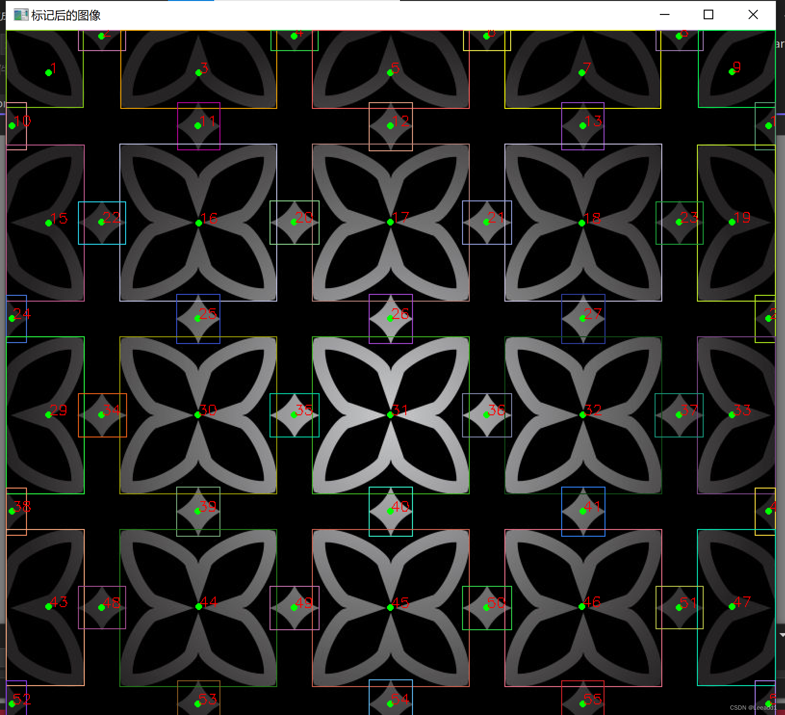This screenshot has height=715, width=785.
Task: Click the red label "49"
Action: tap(304, 603)
